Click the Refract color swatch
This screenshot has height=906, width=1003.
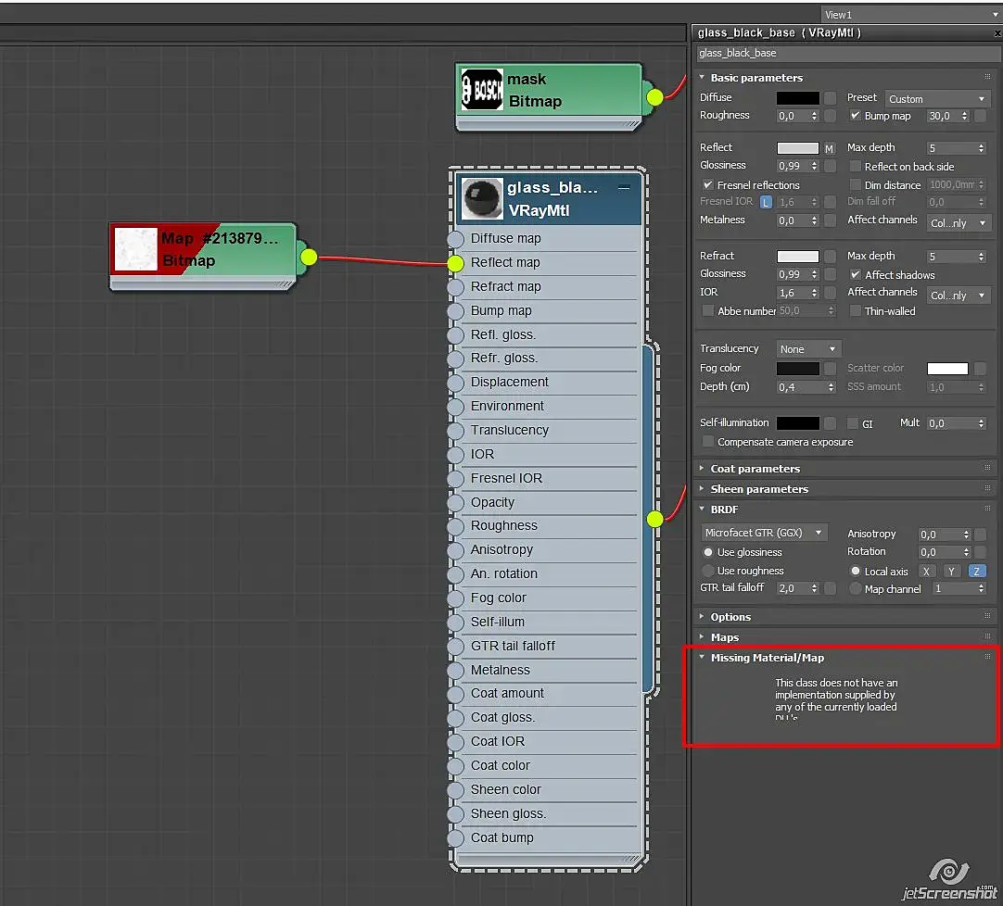pyautogui.click(x=797, y=257)
